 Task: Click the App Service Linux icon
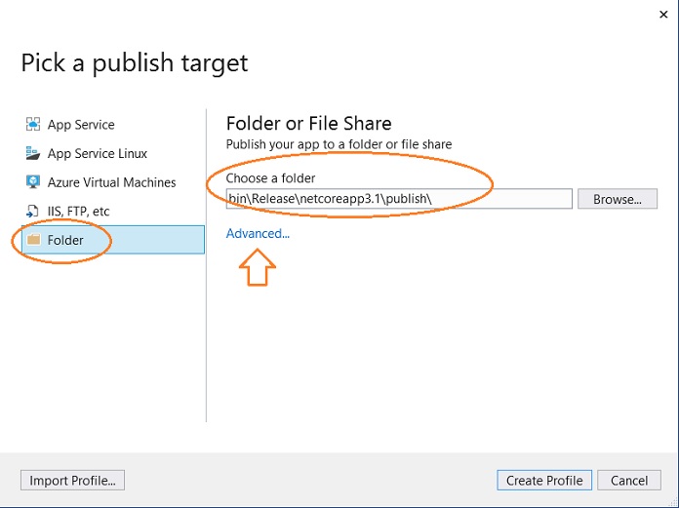33,153
